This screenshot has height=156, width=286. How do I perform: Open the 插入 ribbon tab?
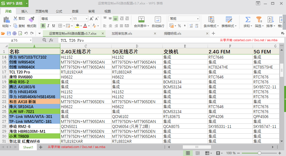point(25,11)
